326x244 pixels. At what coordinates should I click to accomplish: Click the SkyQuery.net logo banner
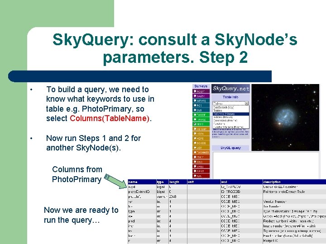tap(231, 89)
